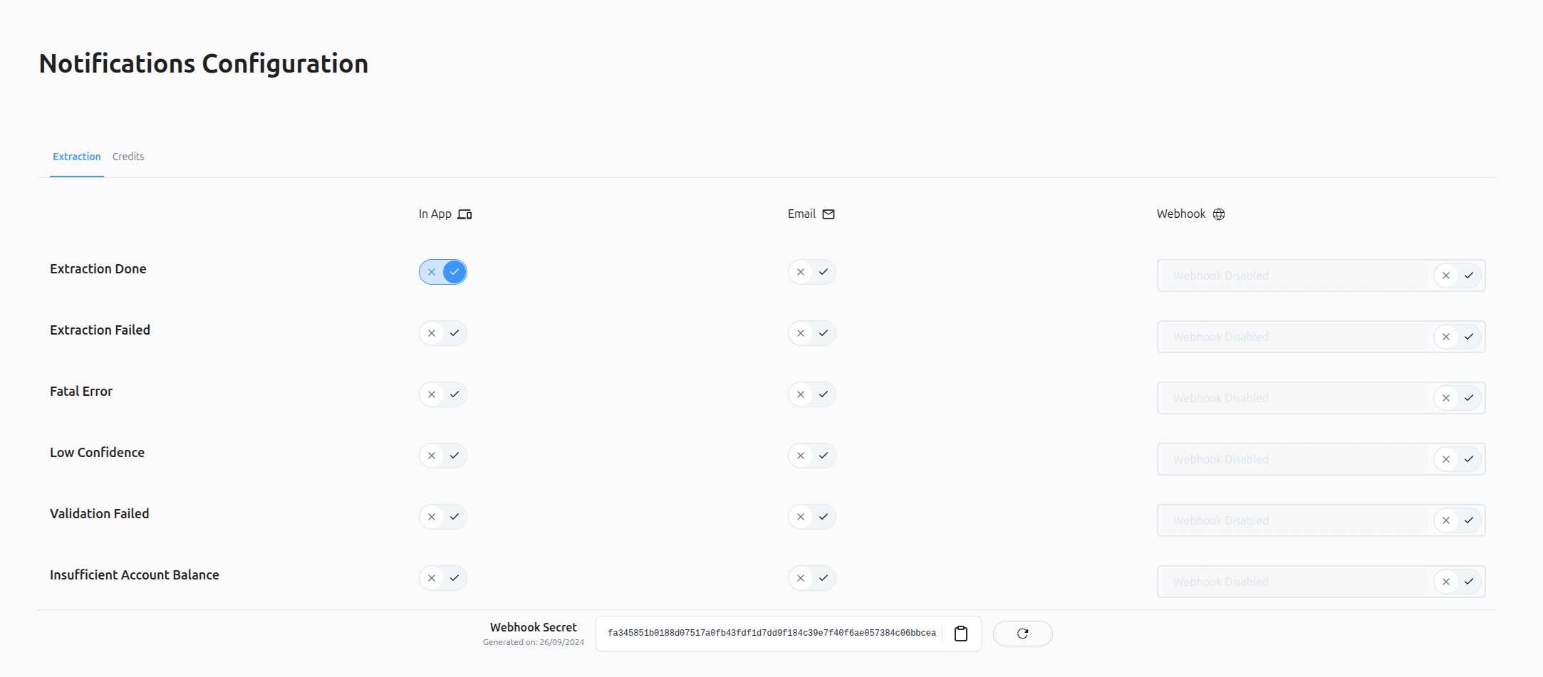Viewport: 1543px width, 677px height.
Task: Toggle Email for Extraction Failed
Action: tap(812, 333)
